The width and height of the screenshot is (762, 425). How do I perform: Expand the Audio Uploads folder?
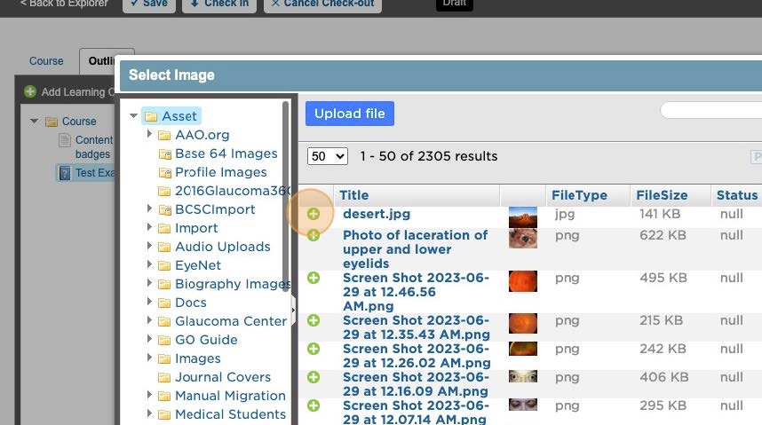tap(149, 245)
